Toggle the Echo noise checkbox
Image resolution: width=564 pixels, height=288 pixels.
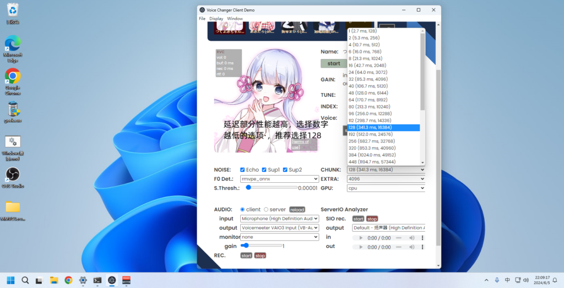(x=242, y=170)
